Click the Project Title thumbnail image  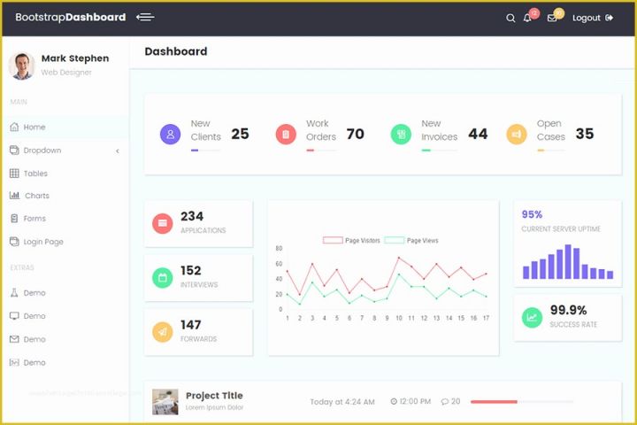(x=165, y=401)
